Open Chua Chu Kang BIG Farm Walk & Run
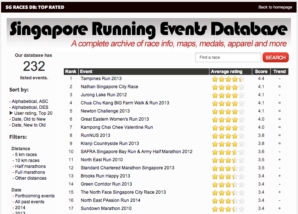This screenshot has height=214, width=298. pos(125,103)
